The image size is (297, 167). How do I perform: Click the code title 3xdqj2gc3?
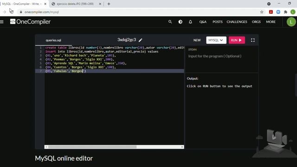pyautogui.click(x=127, y=40)
